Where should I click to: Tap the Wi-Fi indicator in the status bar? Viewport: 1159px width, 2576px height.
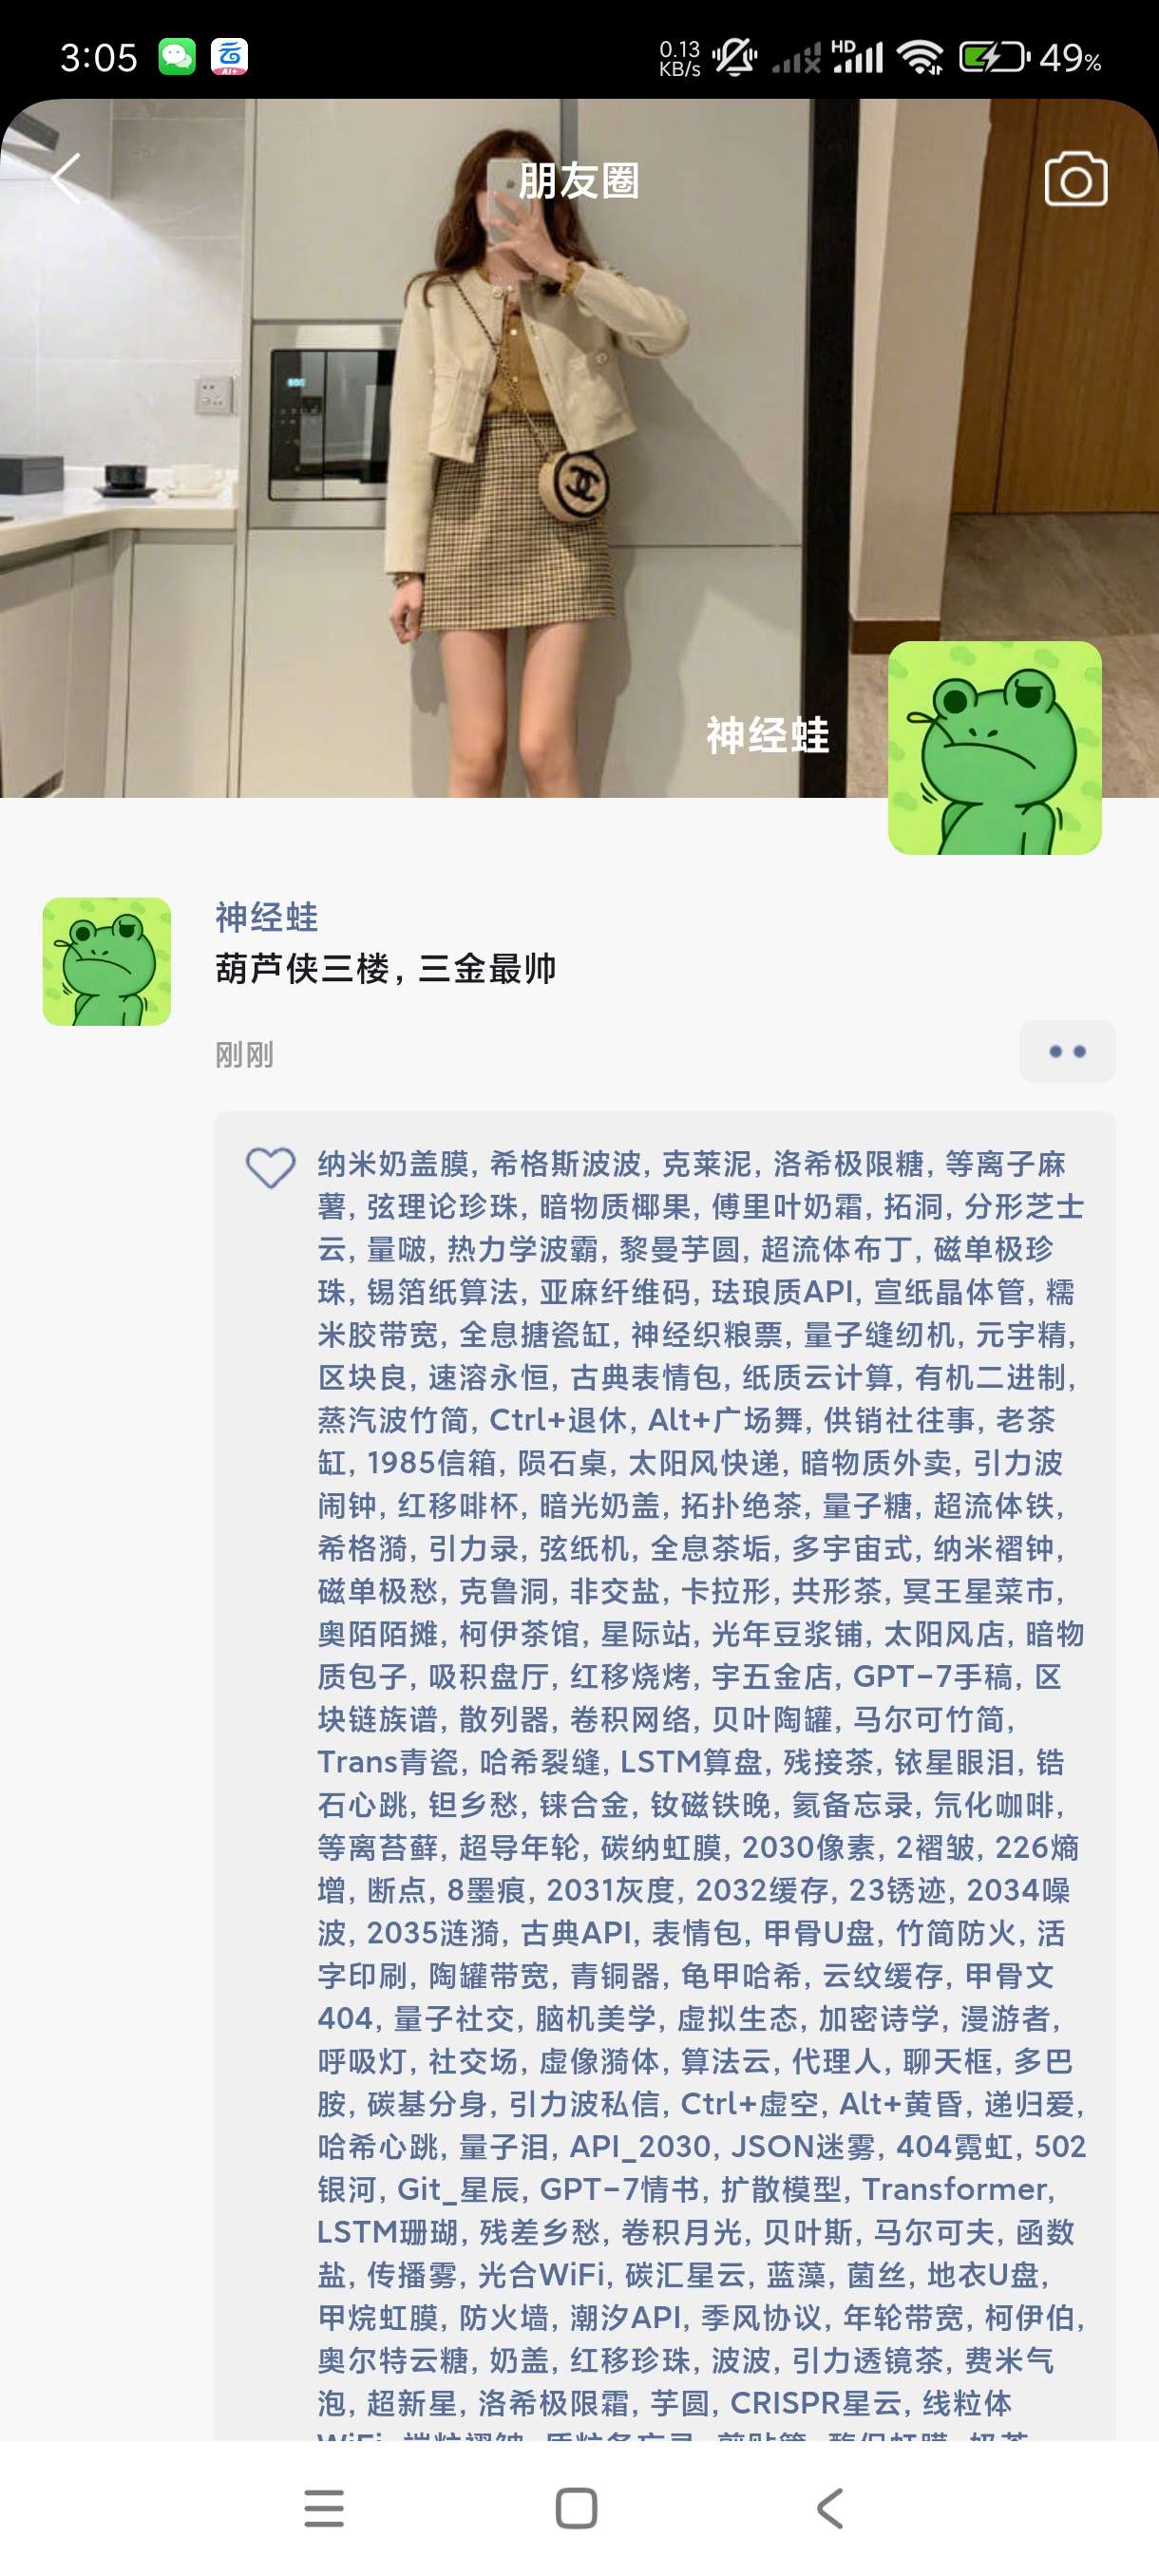(x=920, y=57)
